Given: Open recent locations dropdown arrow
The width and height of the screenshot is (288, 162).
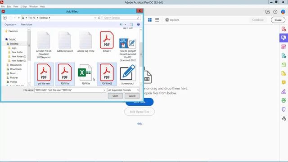Looking at the screenshot, I should 15,18.
